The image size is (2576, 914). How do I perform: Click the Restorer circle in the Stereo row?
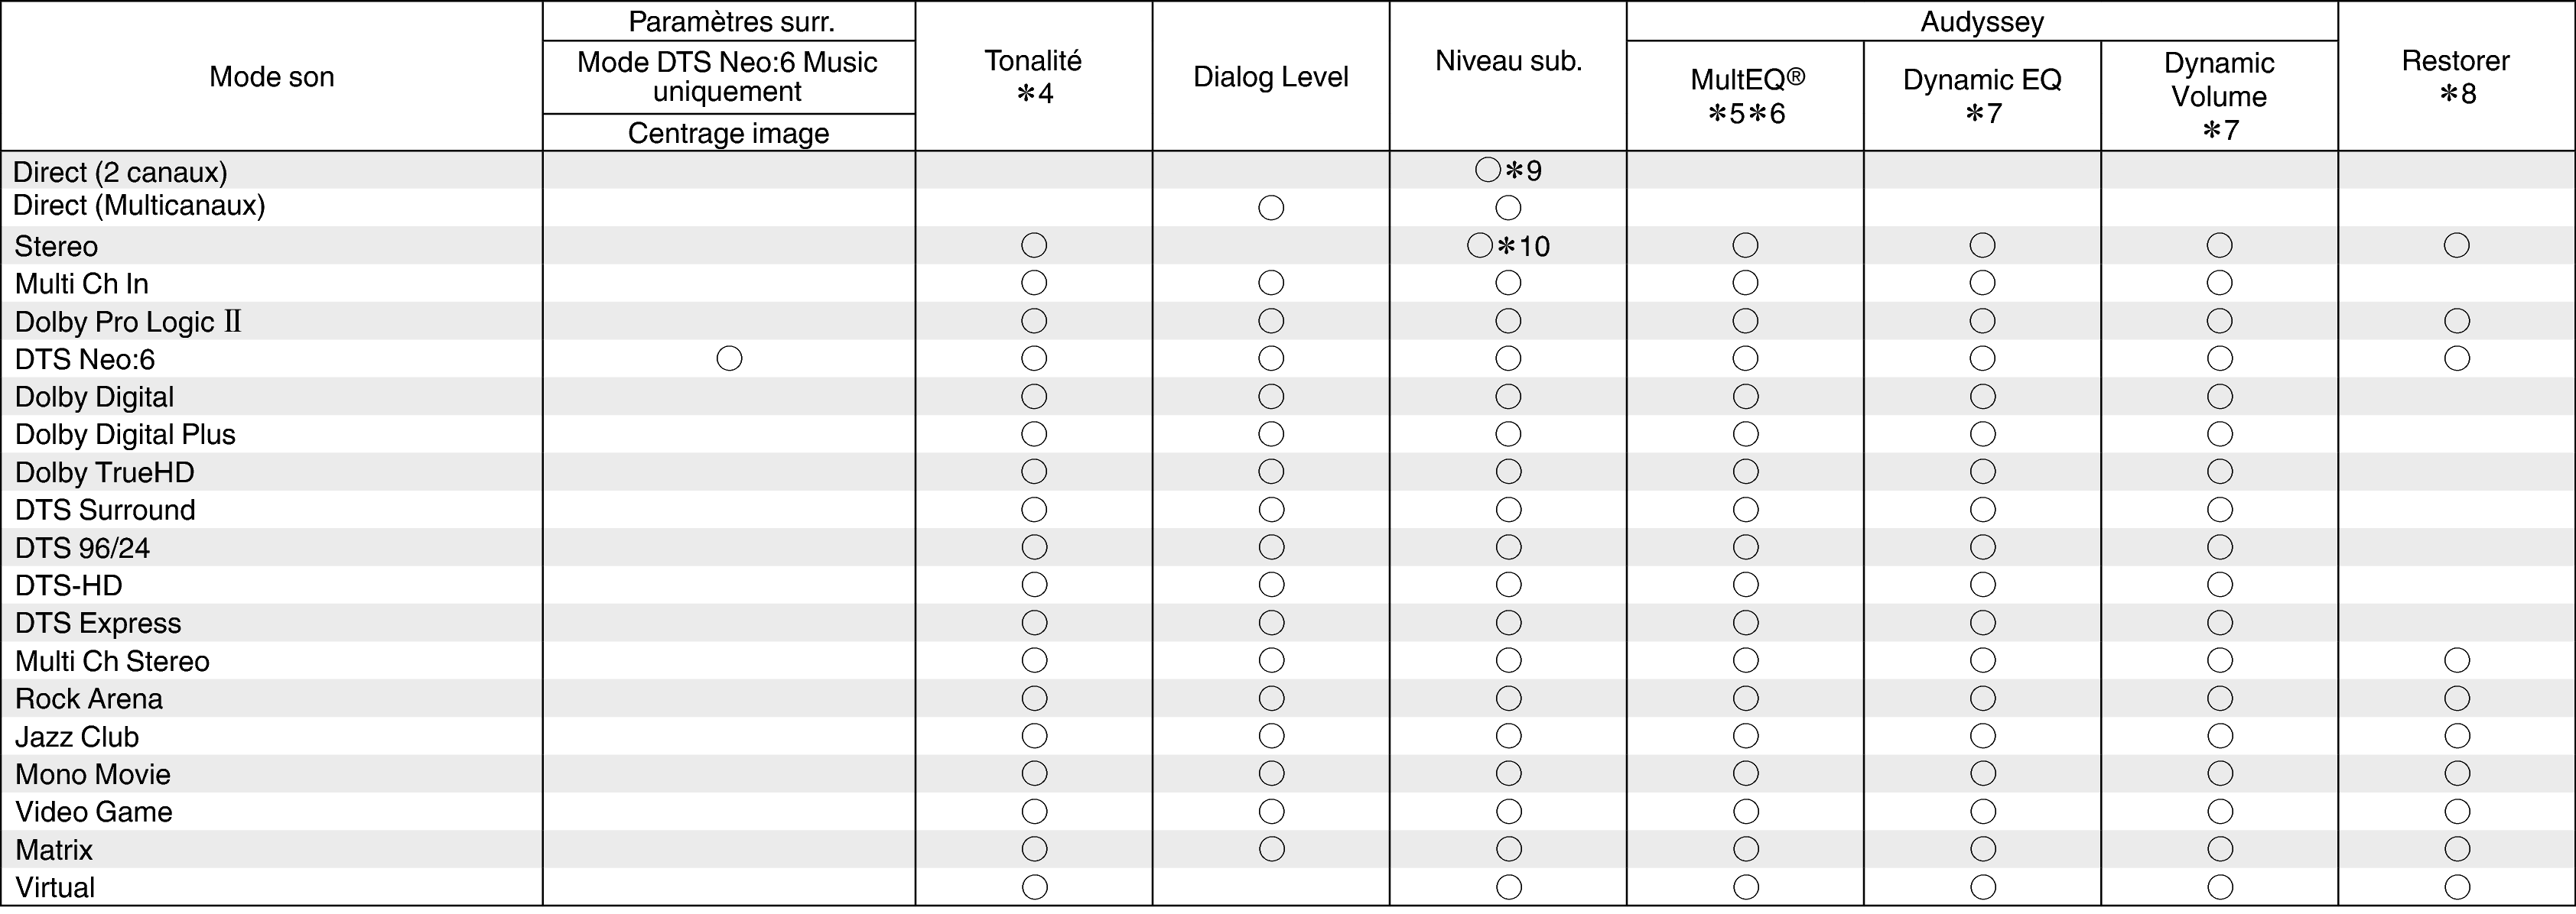2456,246
